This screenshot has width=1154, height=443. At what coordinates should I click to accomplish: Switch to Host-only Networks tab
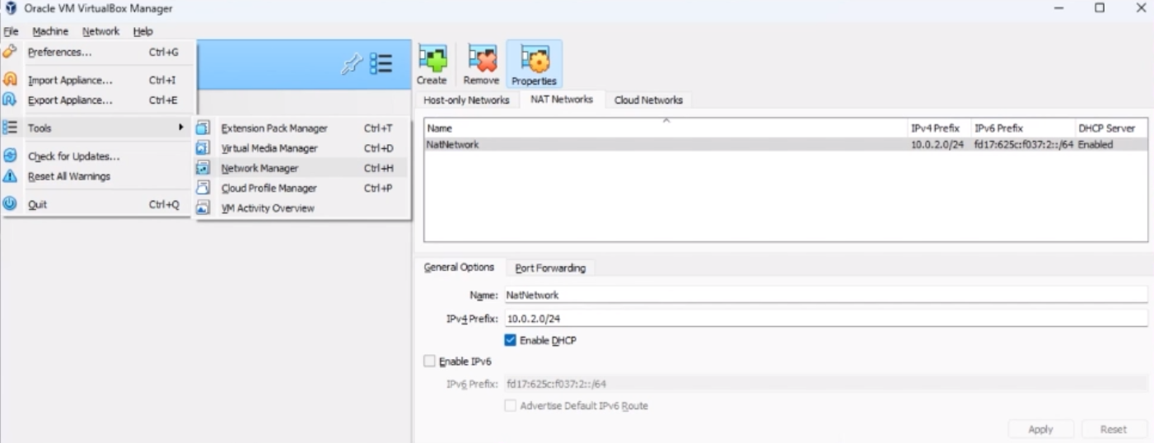[466, 100]
